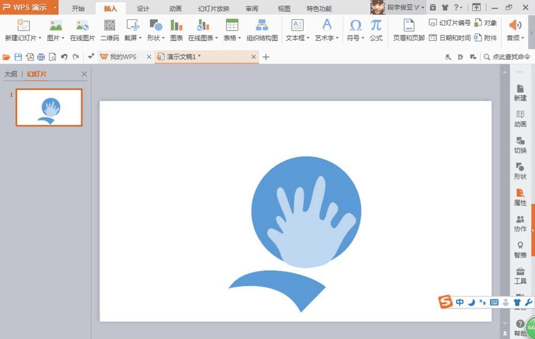
Task: Open the WPS 演示 application menu
Action: [x=29, y=7]
